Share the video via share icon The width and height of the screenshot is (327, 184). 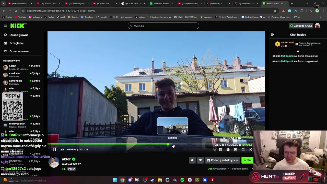click(252, 169)
